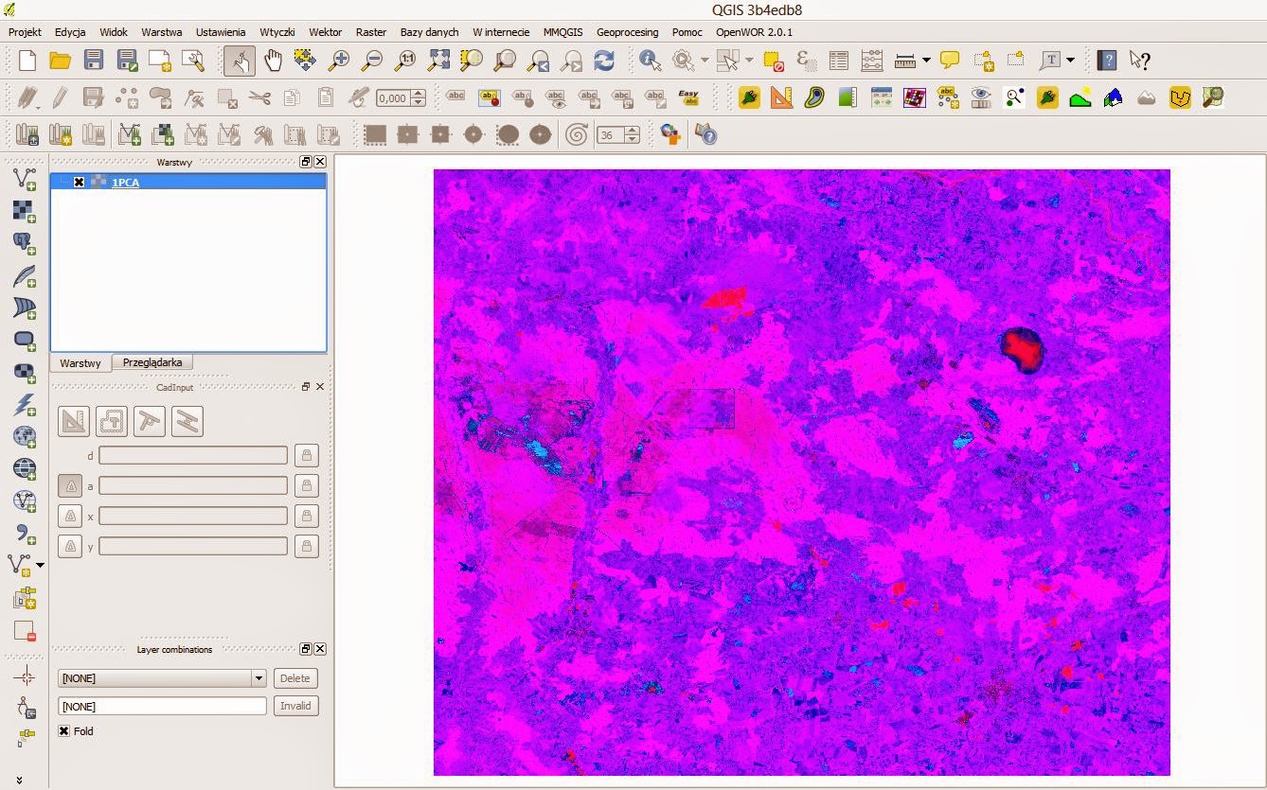Expand the new vector layer sidebar dropdown
This screenshot has height=790, width=1267.
pyautogui.click(x=40, y=566)
